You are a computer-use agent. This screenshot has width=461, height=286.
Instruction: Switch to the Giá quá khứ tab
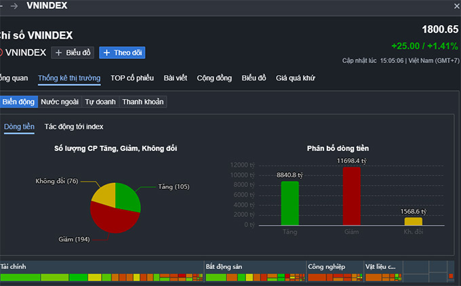[295, 78]
